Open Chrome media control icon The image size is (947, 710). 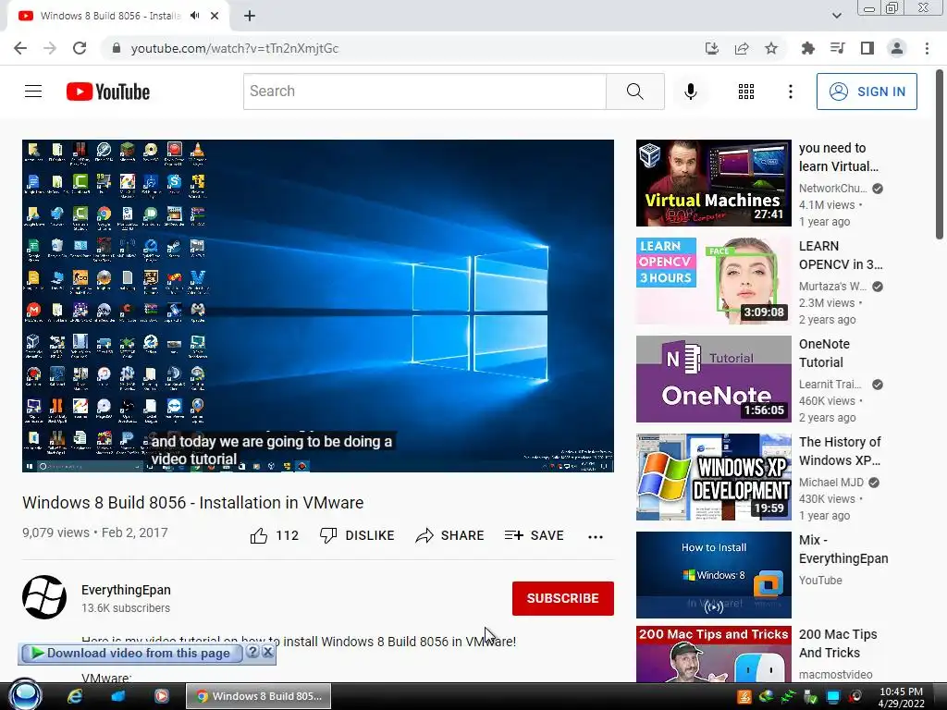837,48
